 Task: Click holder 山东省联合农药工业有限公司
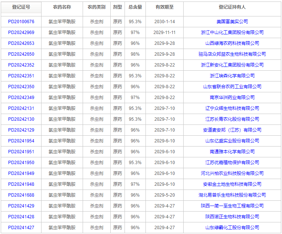click(232, 87)
